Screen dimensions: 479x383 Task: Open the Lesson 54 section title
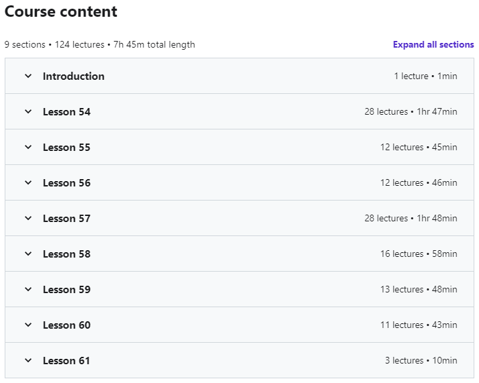tap(66, 112)
